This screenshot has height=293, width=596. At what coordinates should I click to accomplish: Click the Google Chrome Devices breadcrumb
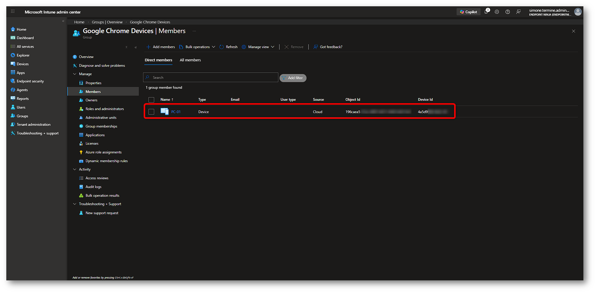coord(150,22)
